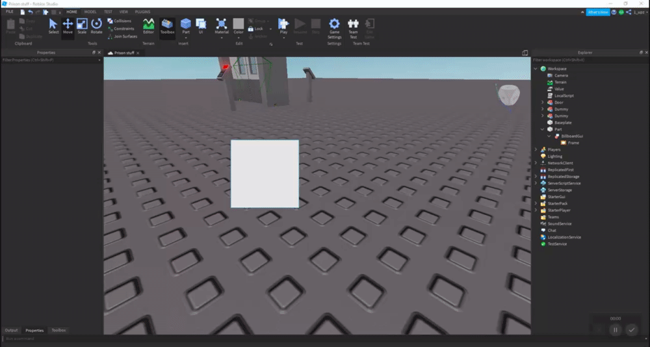Close the Explorer panel
The height and width of the screenshot is (347, 650).
pyautogui.click(x=646, y=53)
